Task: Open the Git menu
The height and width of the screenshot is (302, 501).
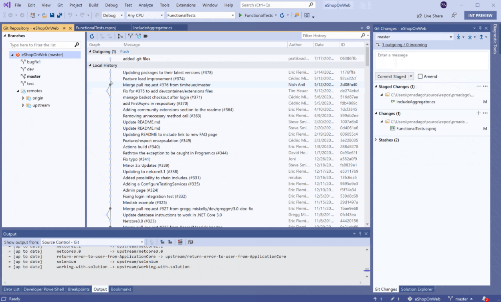Action: [x=60, y=5]
